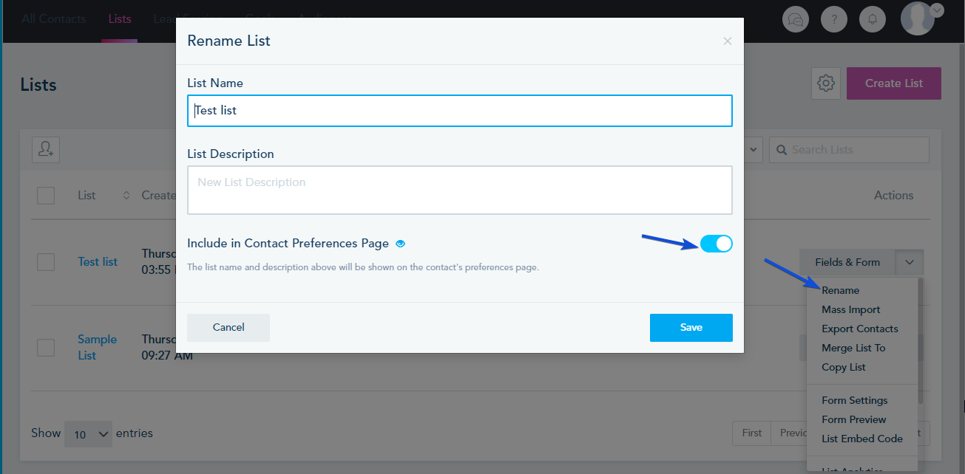Select Mass Import from actions menu
This screenshot has width=965, height=474.
[x=851, y=309]
